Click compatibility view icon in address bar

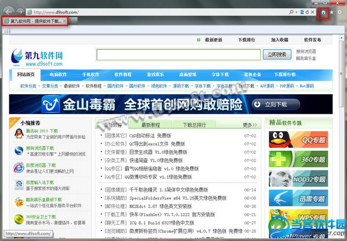[x=302, y=12]
